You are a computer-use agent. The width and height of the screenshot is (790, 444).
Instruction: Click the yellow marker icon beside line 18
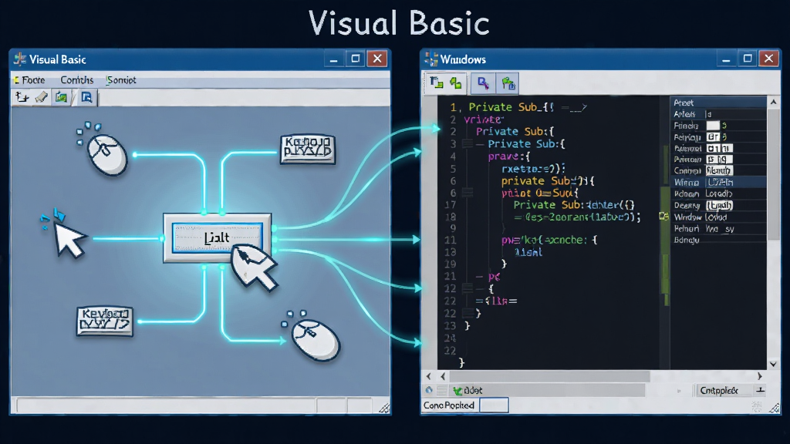[x=663, y=217]
